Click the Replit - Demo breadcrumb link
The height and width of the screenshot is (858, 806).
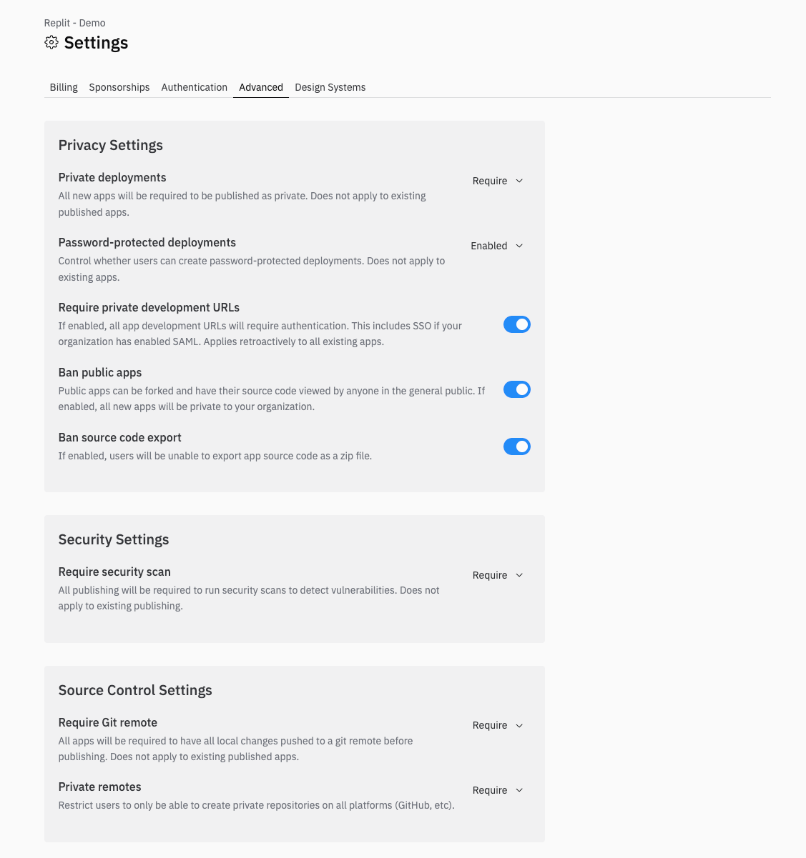tap(74, 22)
